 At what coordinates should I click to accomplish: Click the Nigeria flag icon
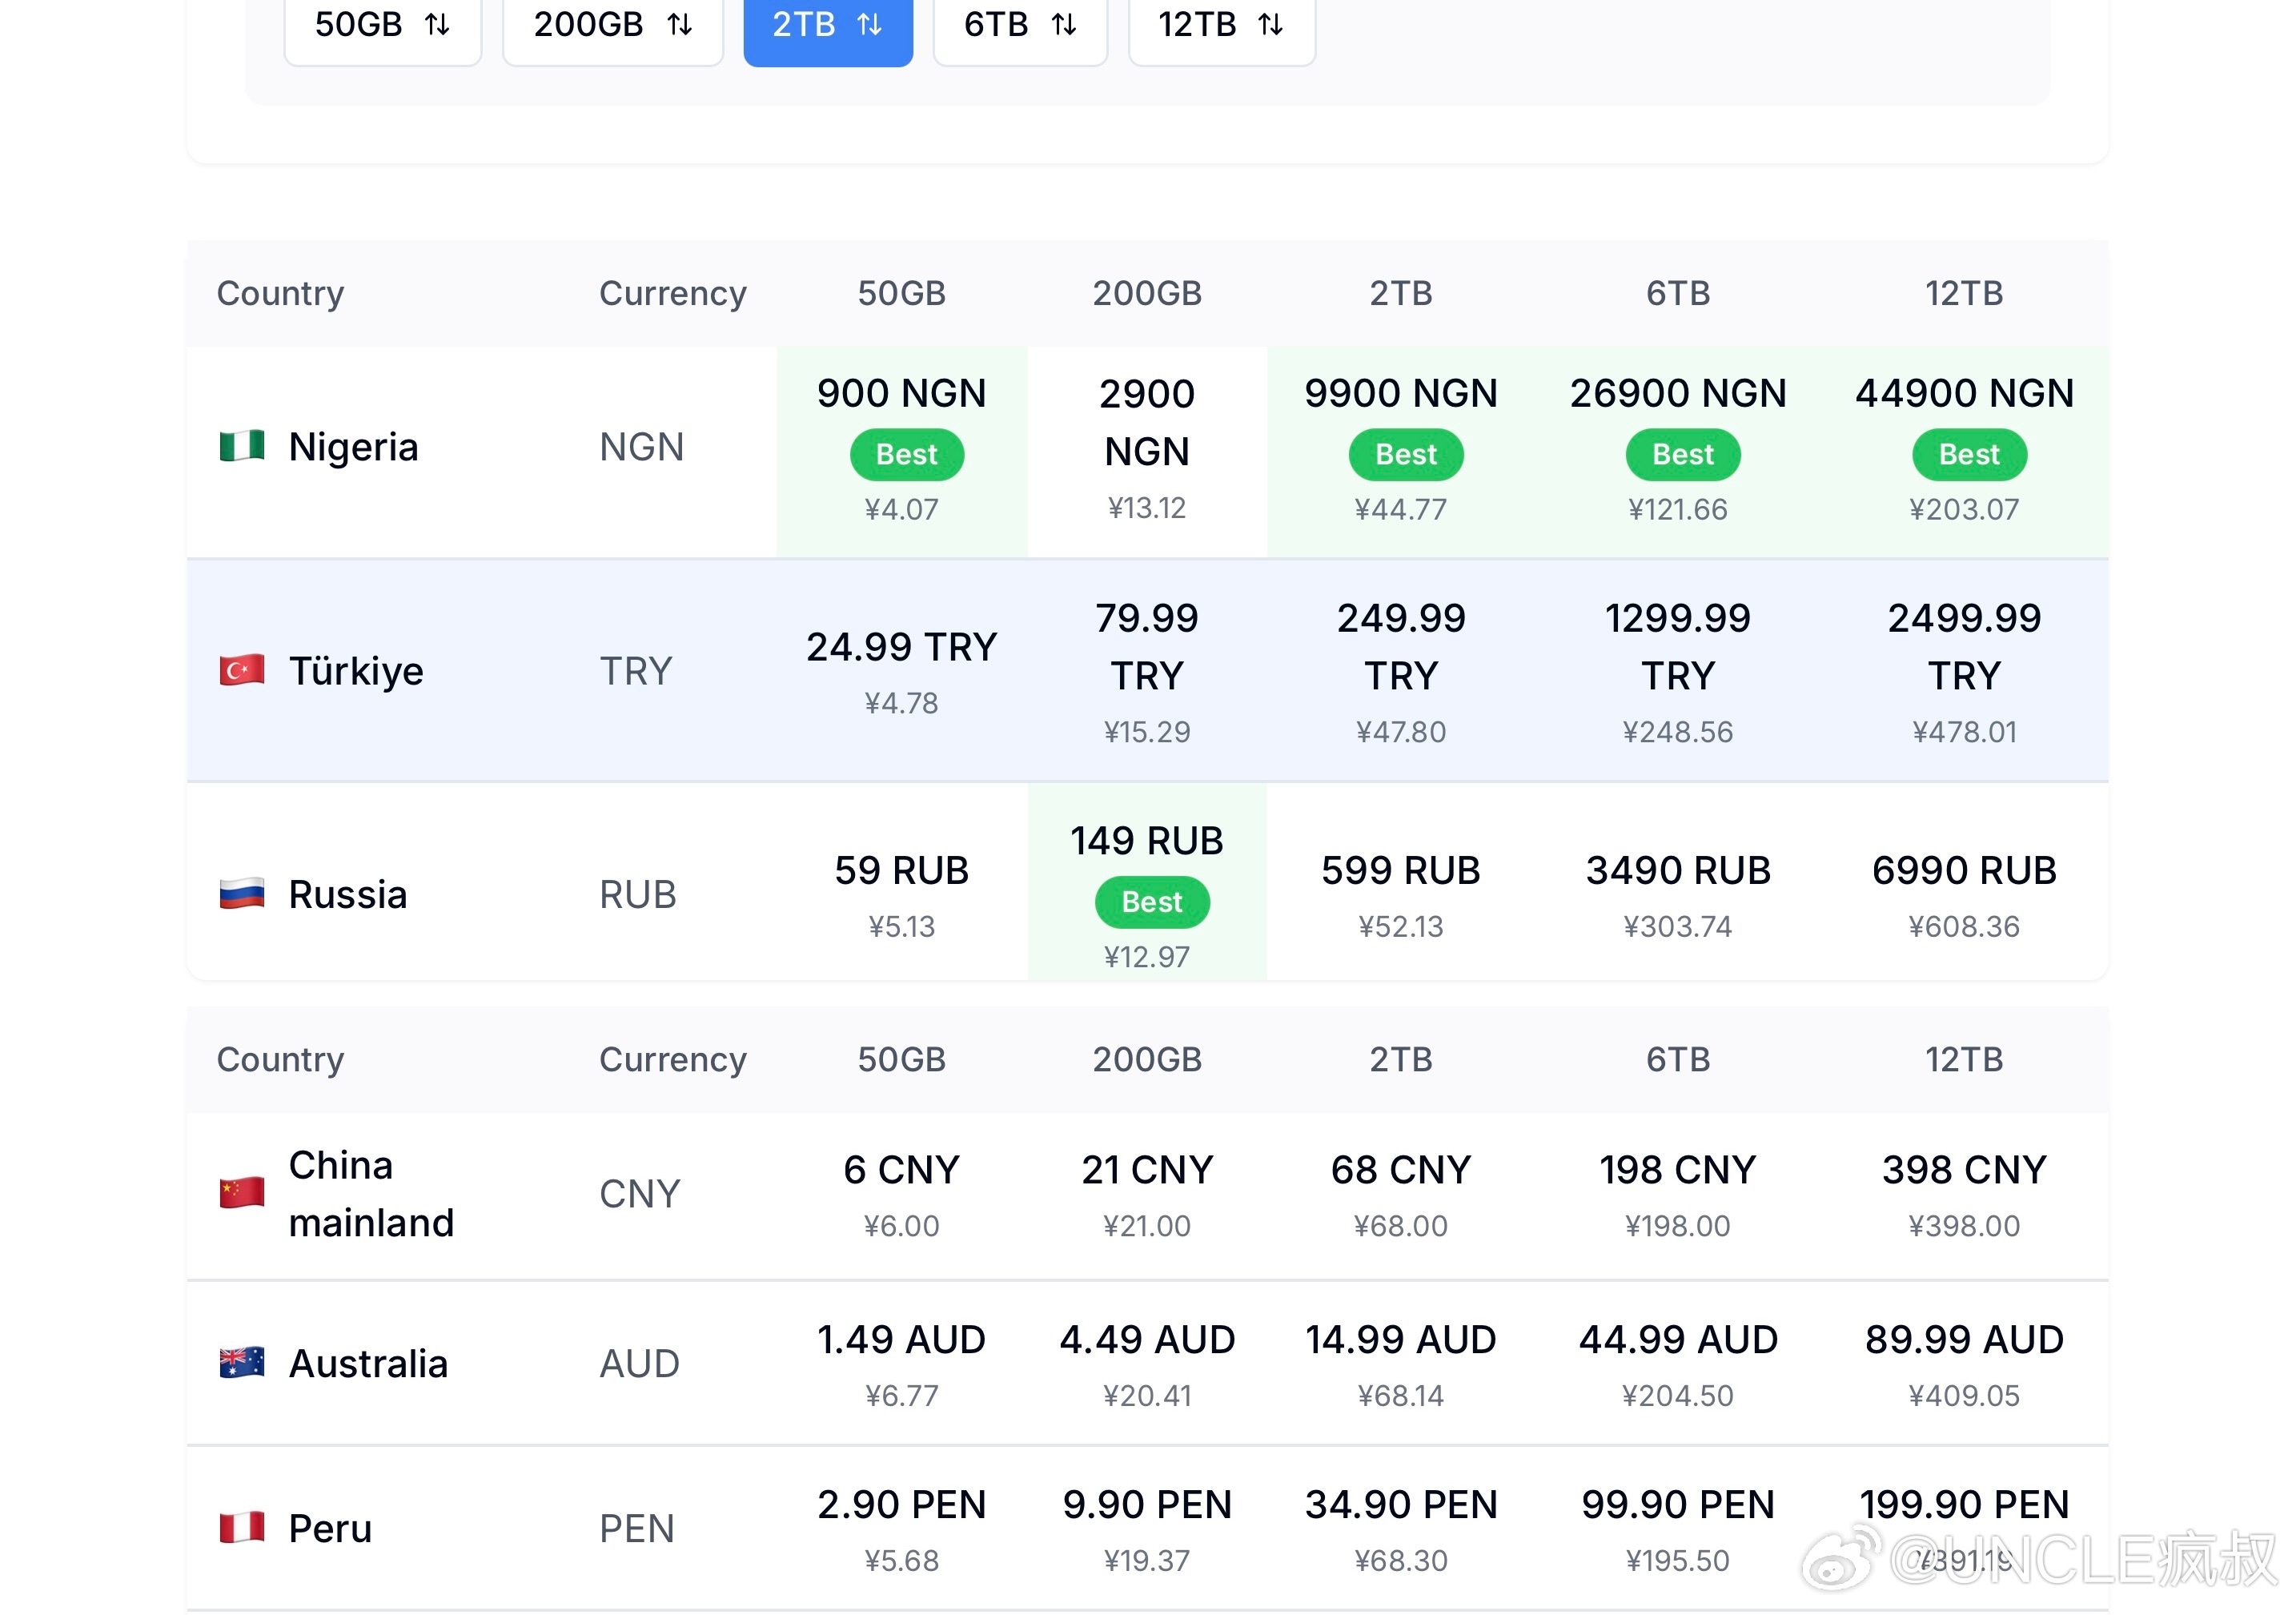[x=242, y=446]
